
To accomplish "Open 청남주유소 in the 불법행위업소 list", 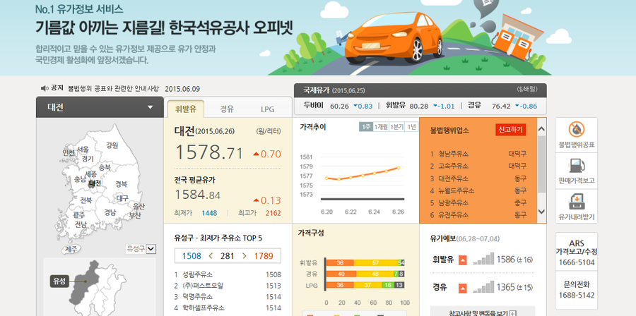I will 453,154.
